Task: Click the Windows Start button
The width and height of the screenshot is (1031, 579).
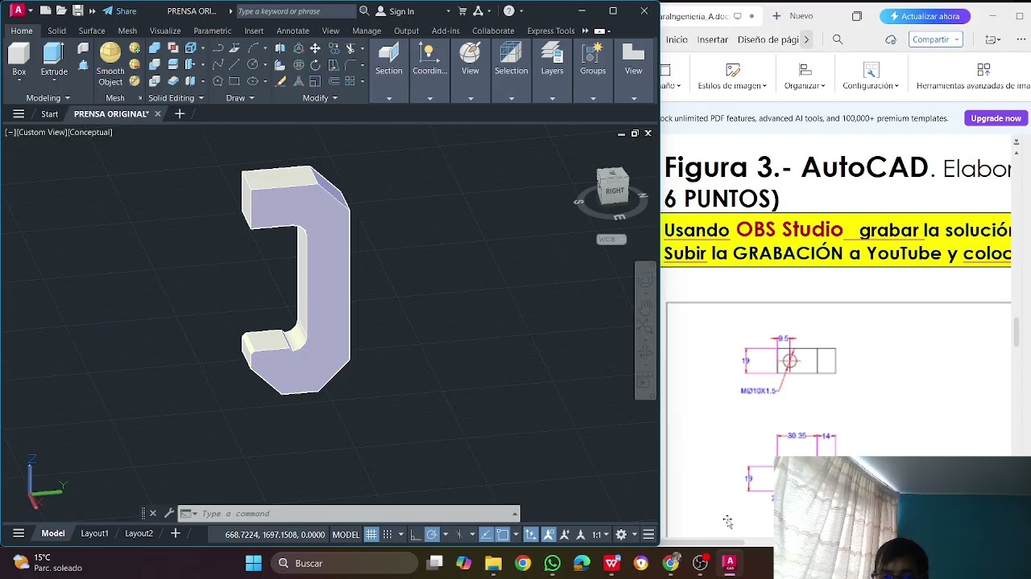Action: 254,563
